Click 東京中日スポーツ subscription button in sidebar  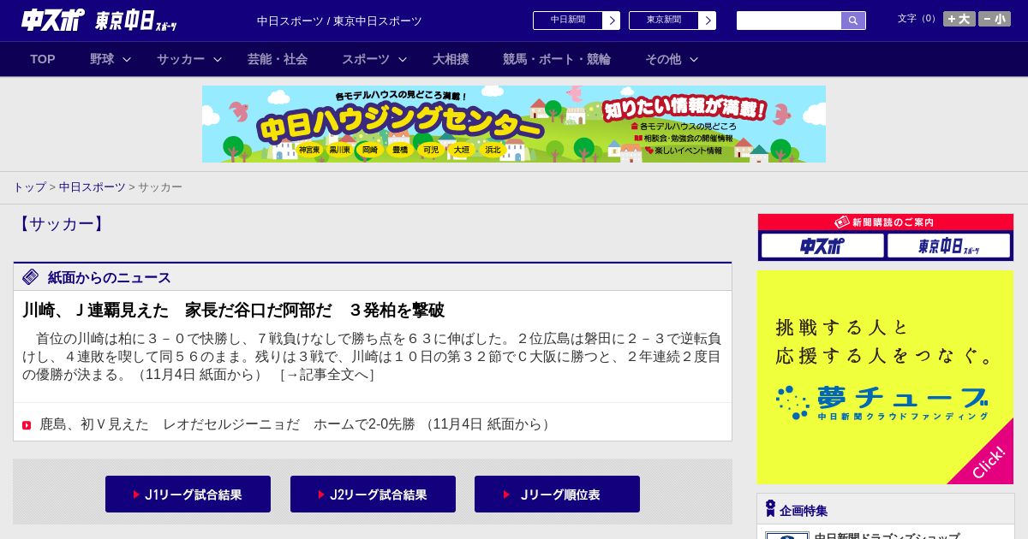tap(948, 246)
